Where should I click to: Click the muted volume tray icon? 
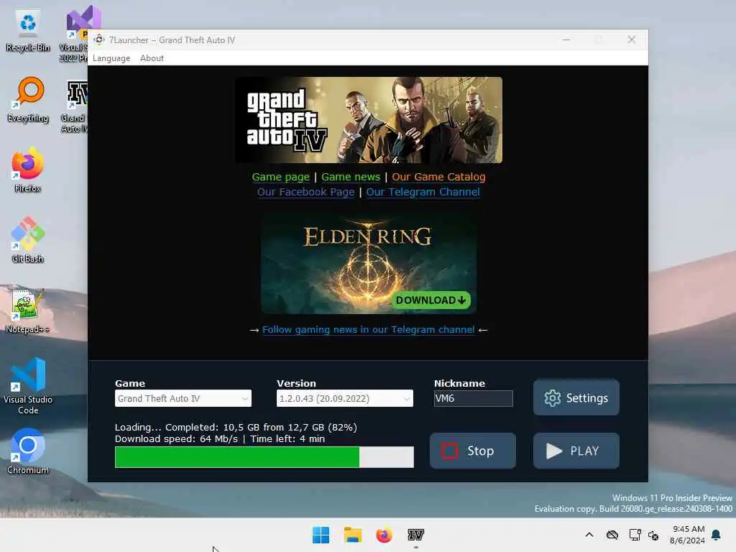pyautogui.click(x=653, y=535)
